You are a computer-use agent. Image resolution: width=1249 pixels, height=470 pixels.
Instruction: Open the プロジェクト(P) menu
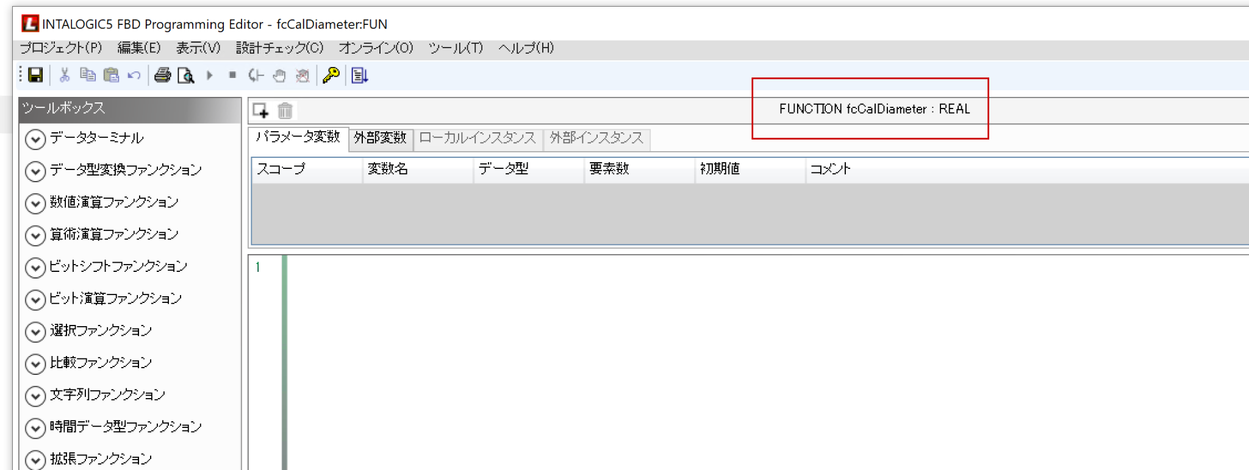61,48
